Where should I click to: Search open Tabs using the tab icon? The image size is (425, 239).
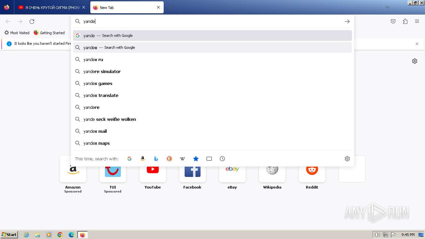[209, 159]
